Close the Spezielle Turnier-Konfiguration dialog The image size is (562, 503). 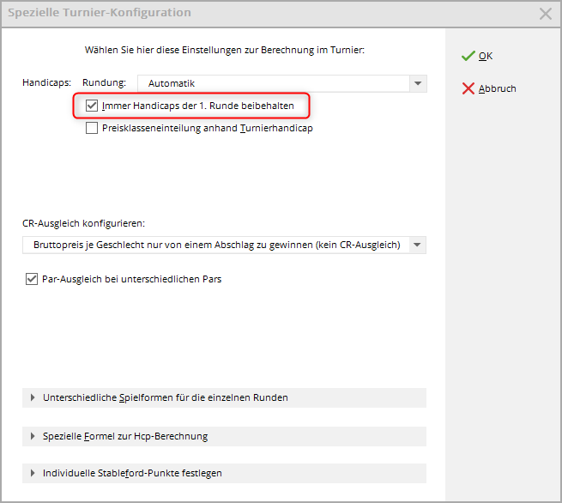[x=545, y=13]
